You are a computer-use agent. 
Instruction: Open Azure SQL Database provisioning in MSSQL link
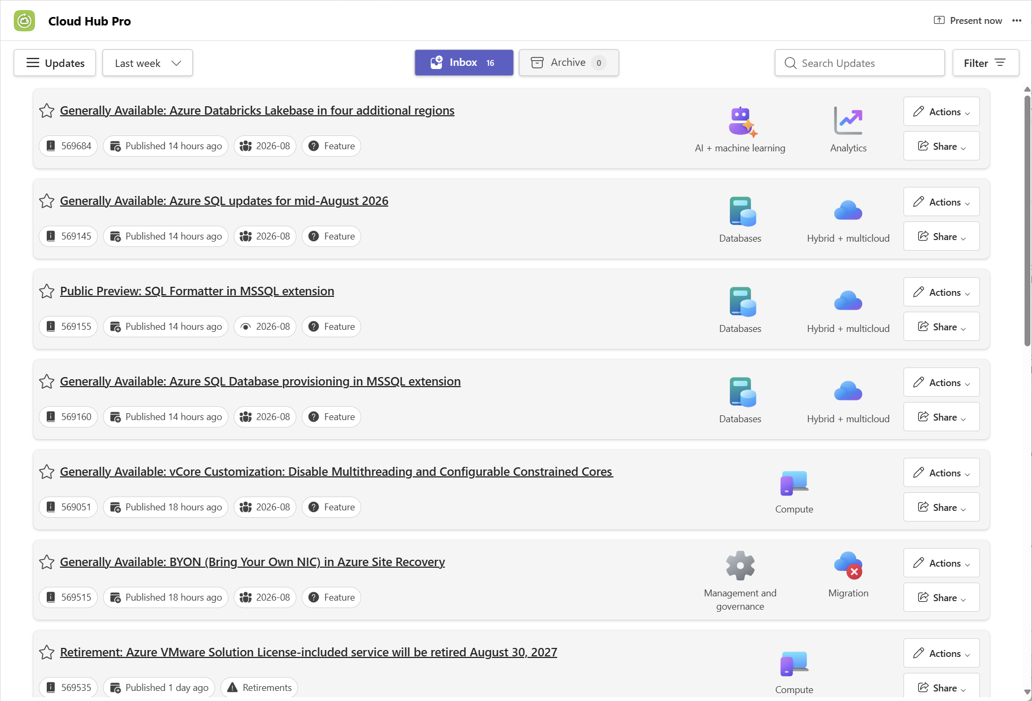click(x=260, y=381)
